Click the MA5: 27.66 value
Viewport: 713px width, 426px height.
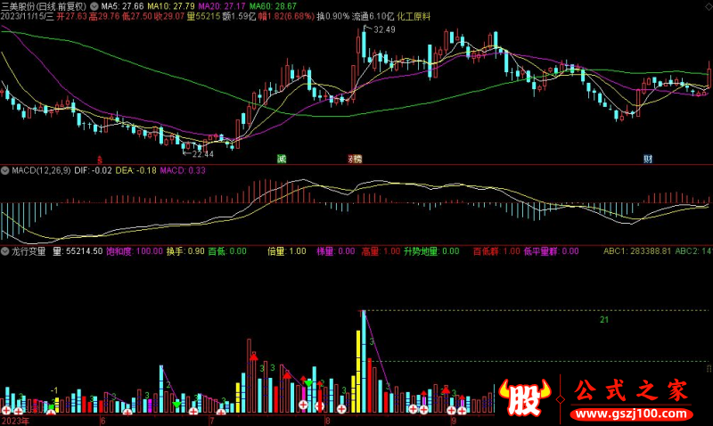122,6
